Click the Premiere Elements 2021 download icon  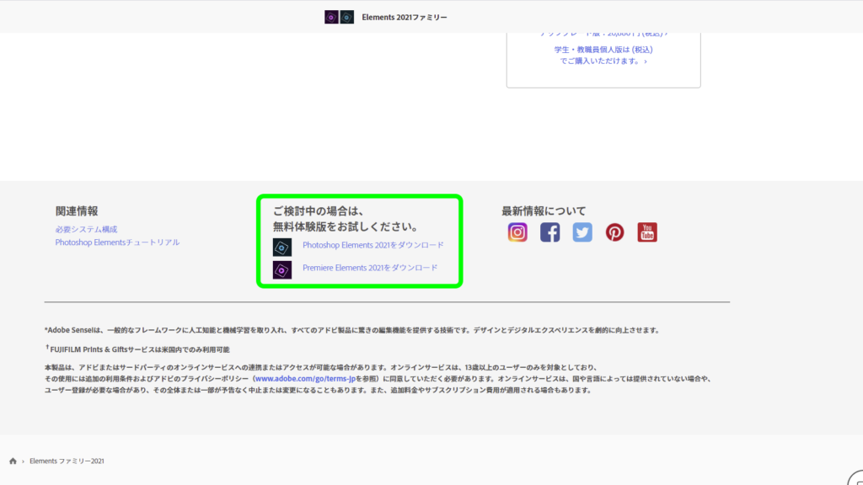(x=282, y=270)
